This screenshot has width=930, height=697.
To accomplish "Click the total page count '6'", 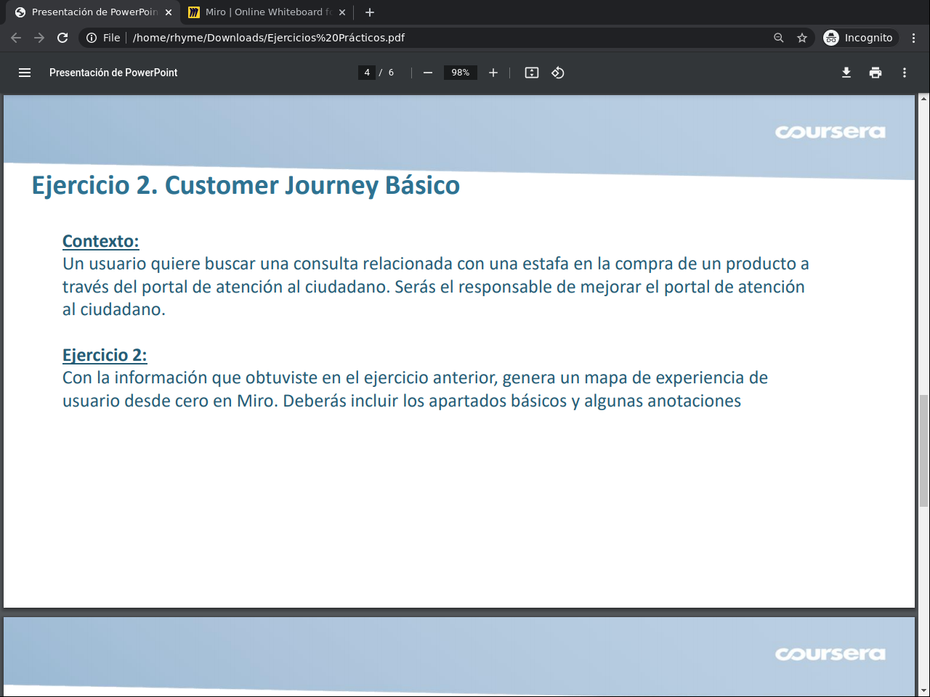I will [391, 73].
